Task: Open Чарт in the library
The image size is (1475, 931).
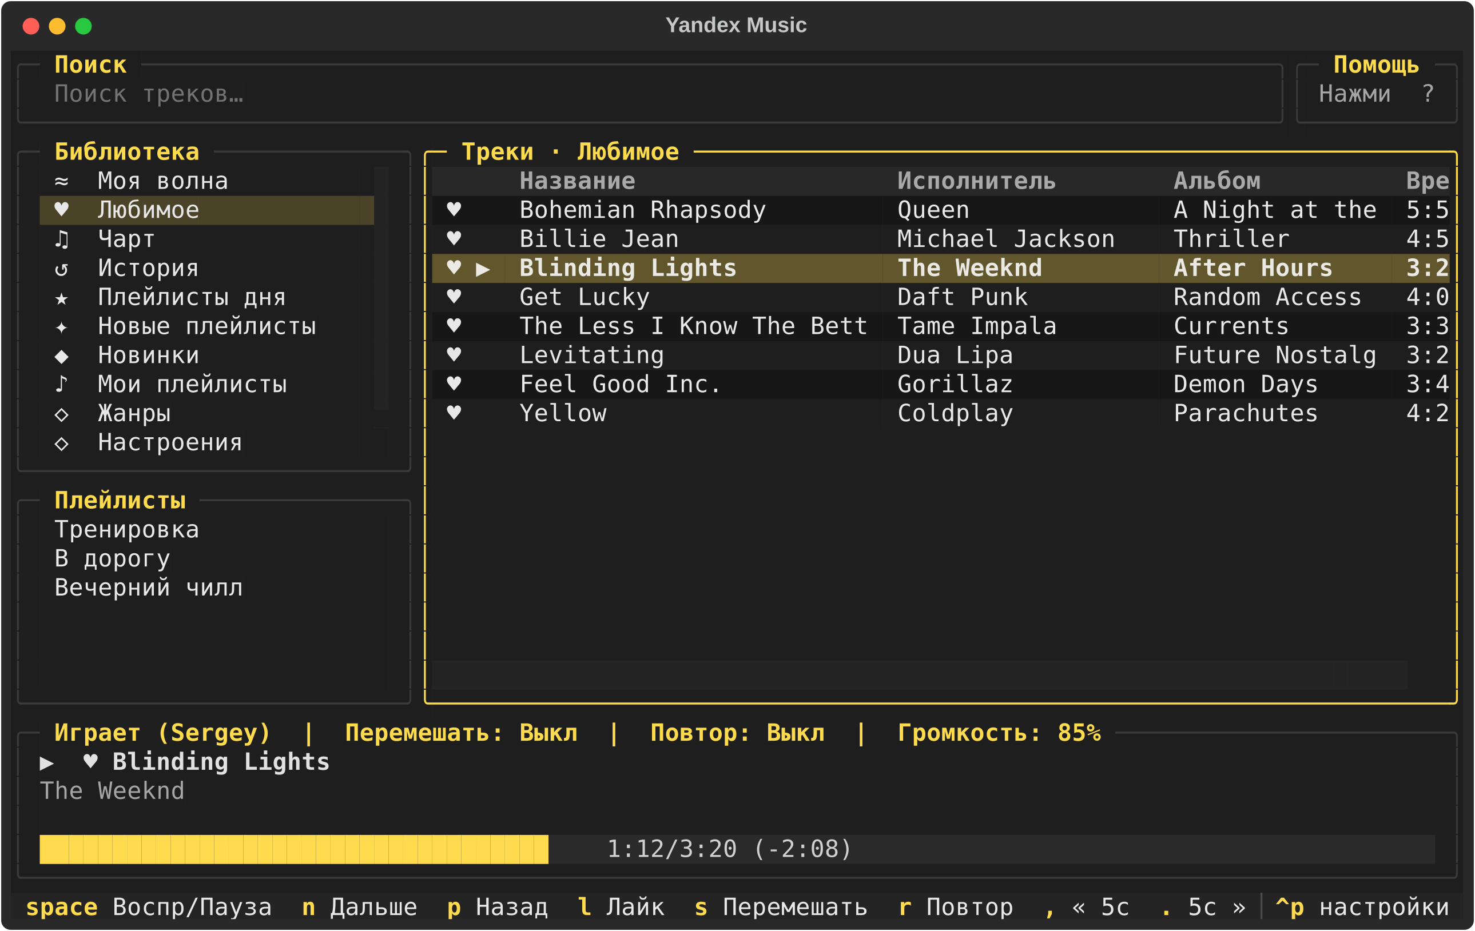Action: tap(207, 239)
